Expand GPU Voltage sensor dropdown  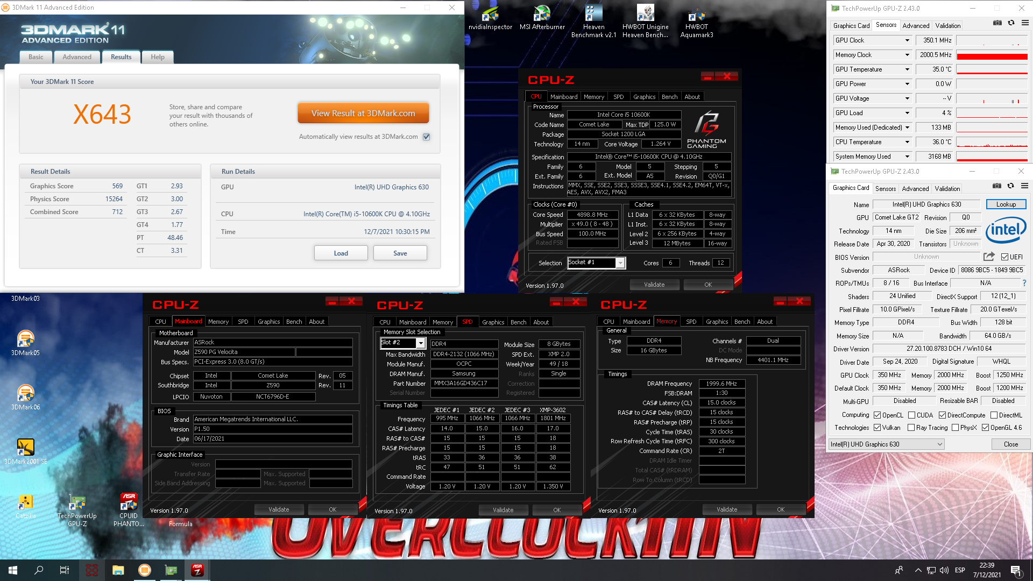[x=907, y=98]
